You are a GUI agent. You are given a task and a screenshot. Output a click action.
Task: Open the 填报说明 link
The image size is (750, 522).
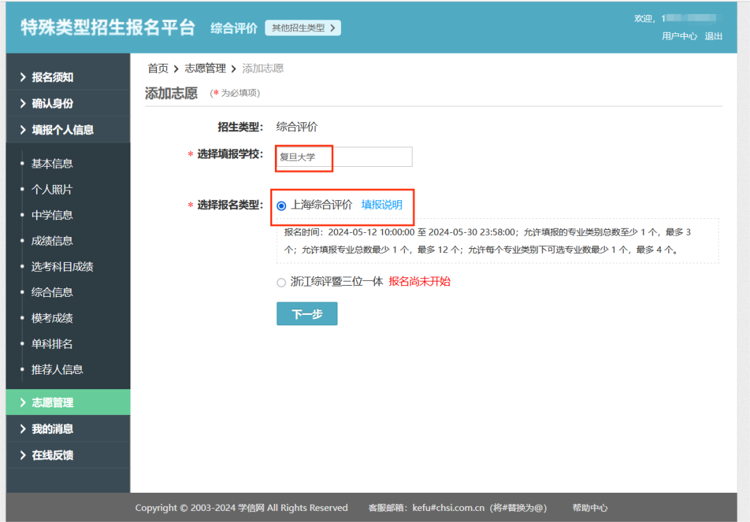pyautogui.click(x=381, y=205)
